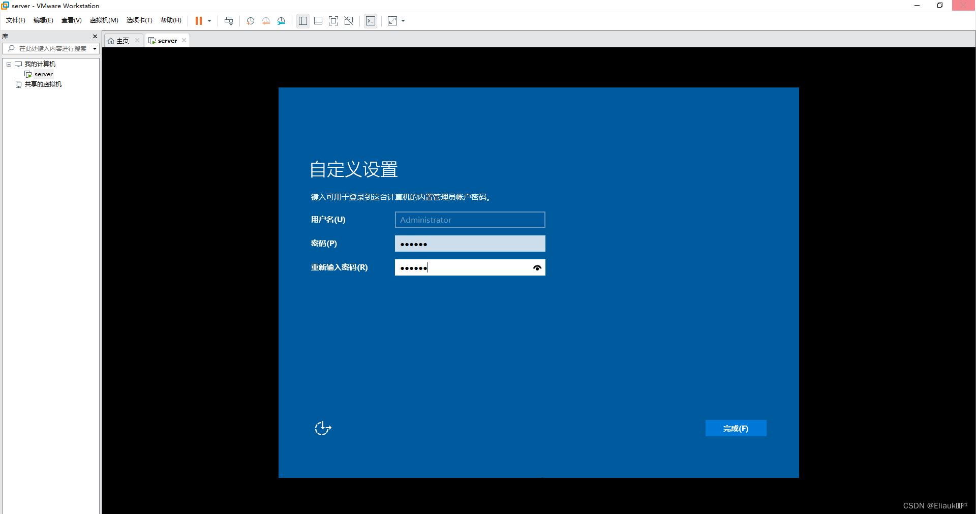Enter full screen mode
The image size is (976, 514).
[333, 21]
